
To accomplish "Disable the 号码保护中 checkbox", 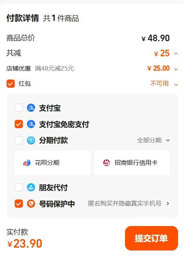I will click(x=19, y=204).
